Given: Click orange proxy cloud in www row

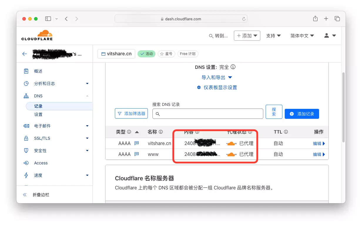Looking at the screenshot, I should [x=231, y=154].
